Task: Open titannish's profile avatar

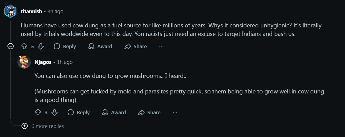Action: pos(11,11)
